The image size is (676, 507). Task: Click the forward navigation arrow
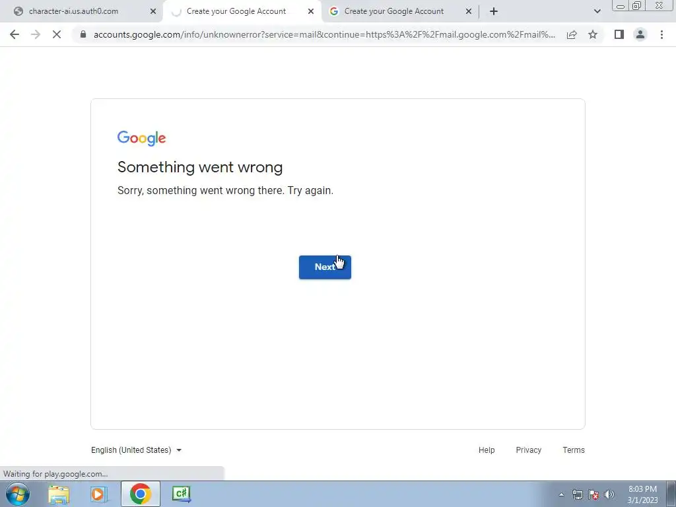(36, 34)
